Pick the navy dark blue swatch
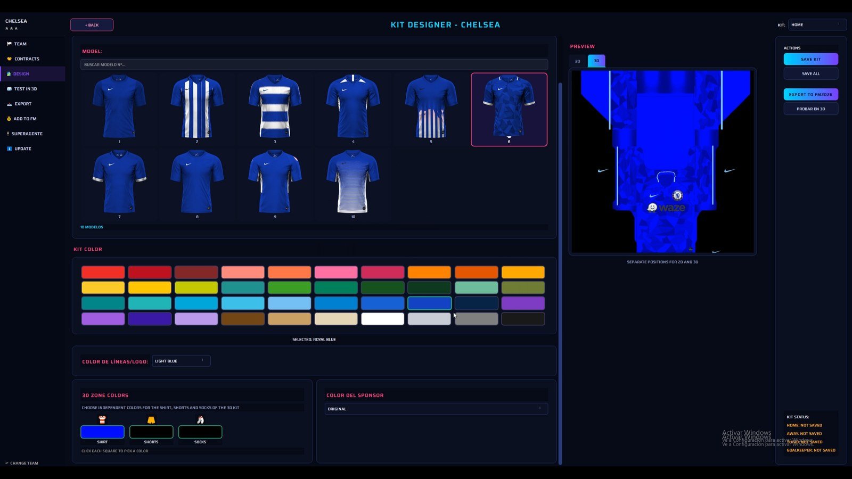This screenshot has width=852, height=479. point(476,303)
